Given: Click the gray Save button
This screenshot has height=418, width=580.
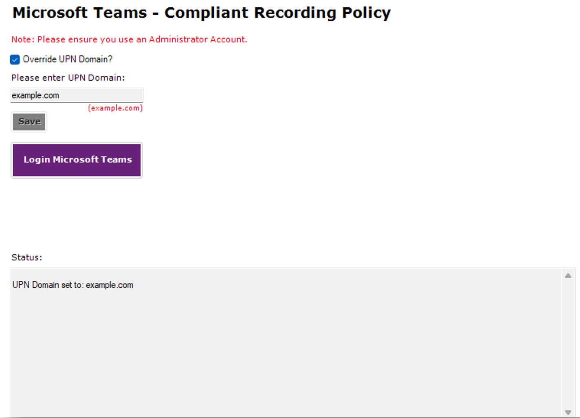Looking at the screenshot, I should tap(29, 122).
